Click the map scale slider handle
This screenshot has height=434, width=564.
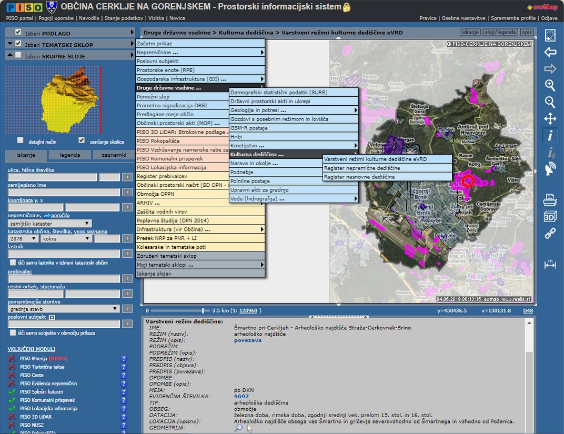203,310
